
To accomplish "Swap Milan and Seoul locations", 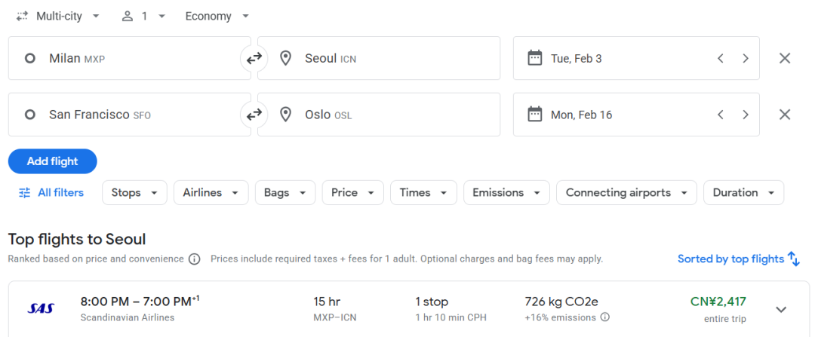I will click(254, 58).
